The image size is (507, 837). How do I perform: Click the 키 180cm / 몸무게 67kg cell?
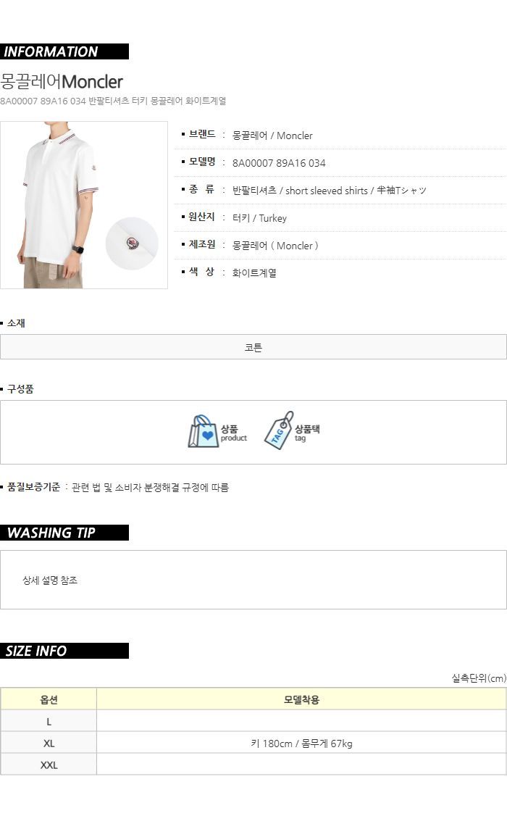click(x=301, y=743)
